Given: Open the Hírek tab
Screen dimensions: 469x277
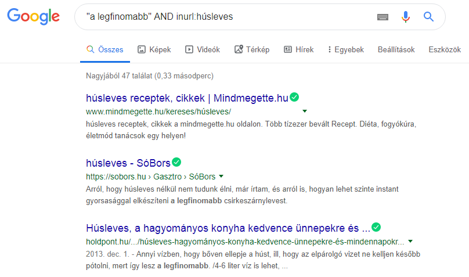Looking at the screenshot, I should click(298, 50).
